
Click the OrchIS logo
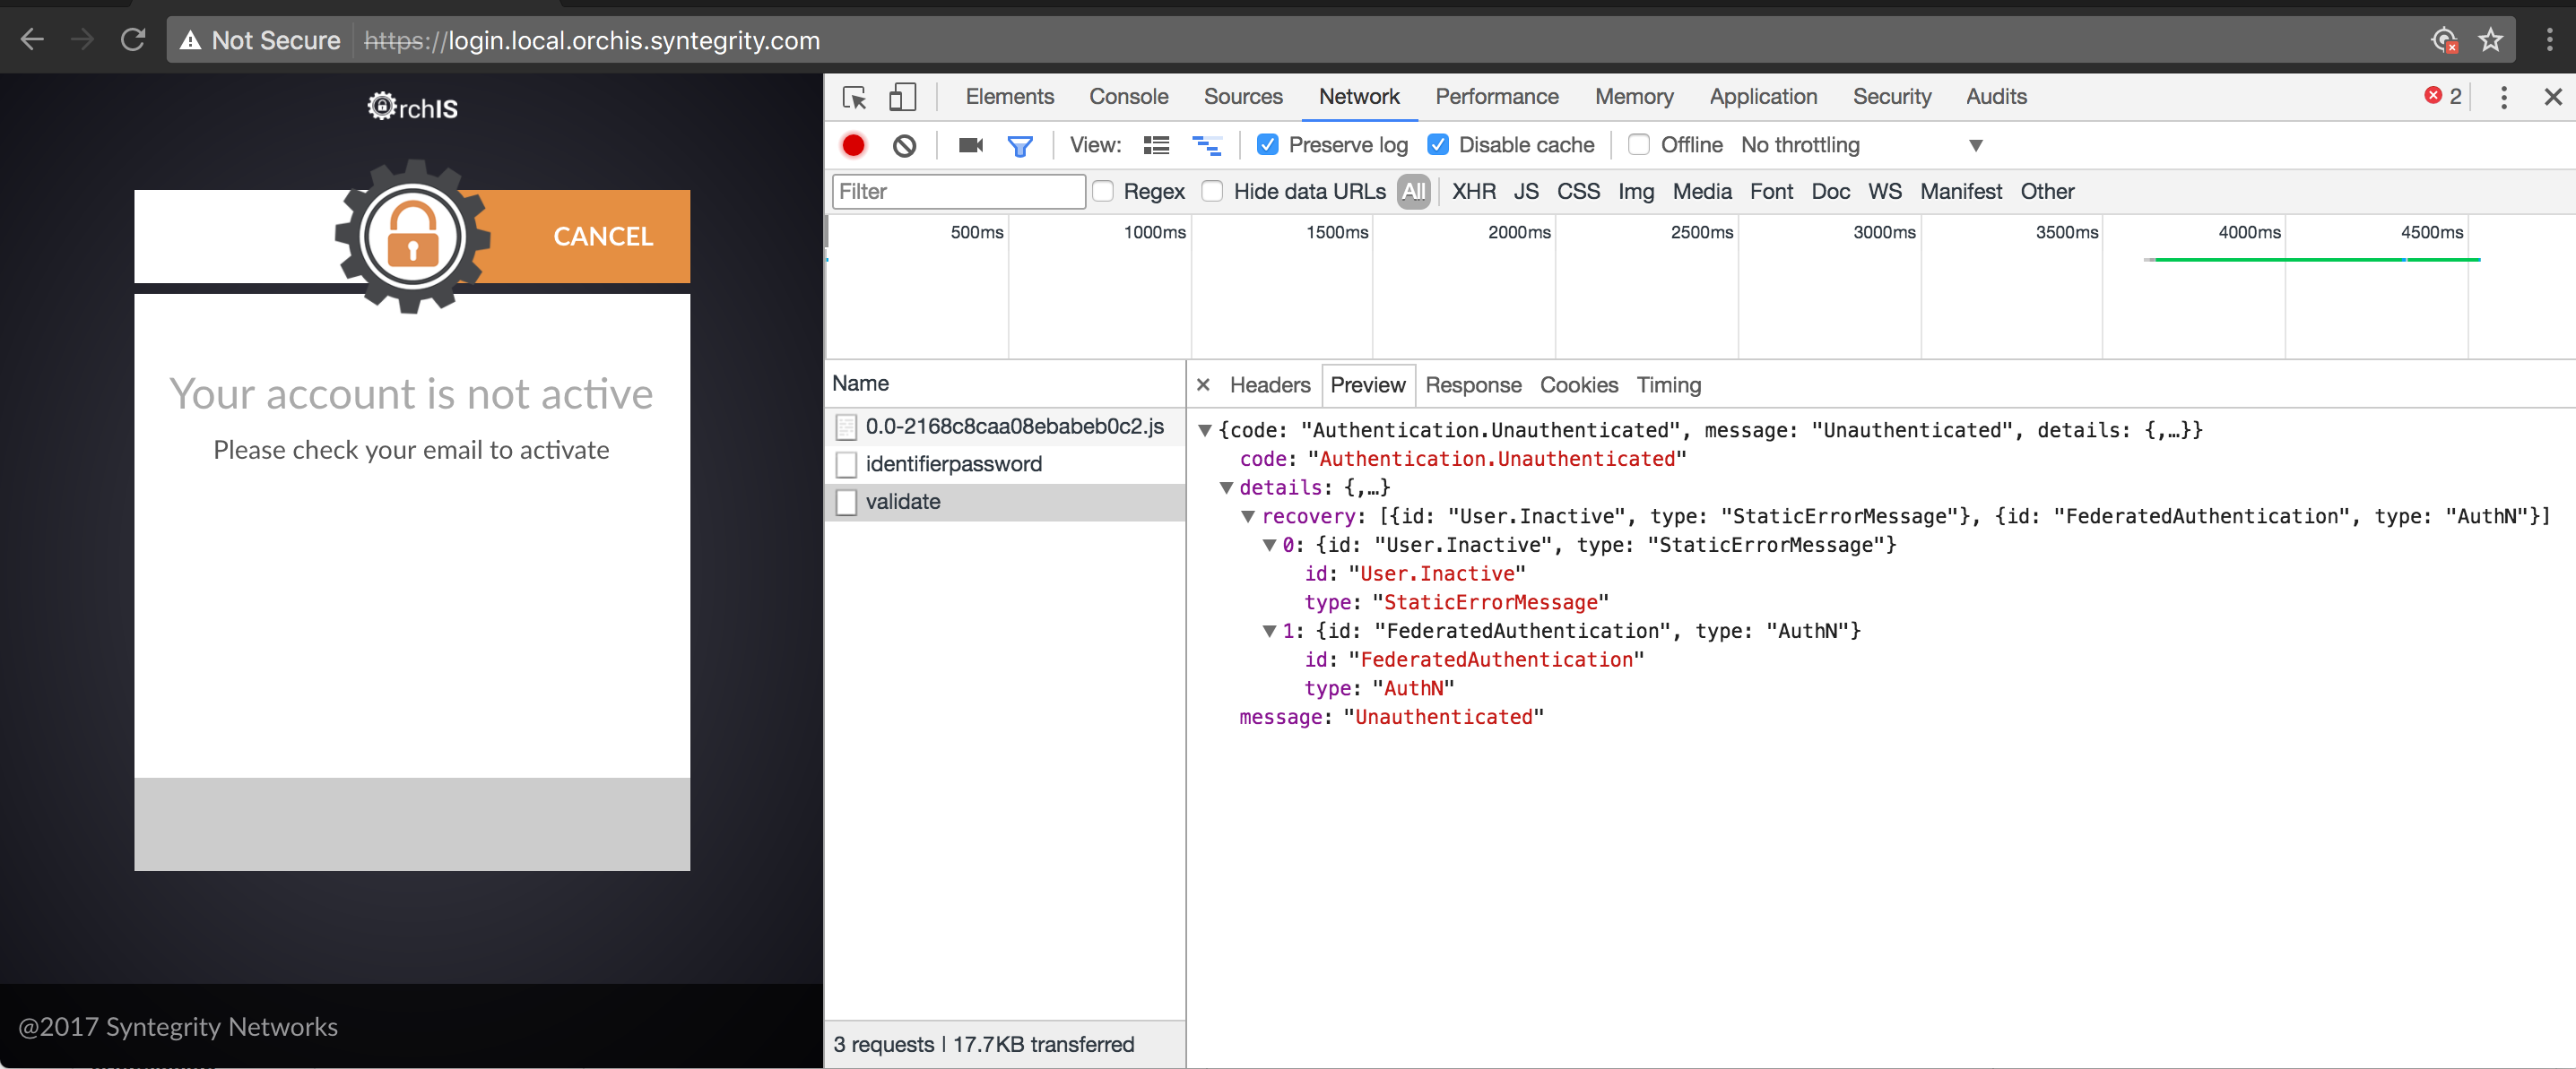pyautogui.click(x=412, y=107)
